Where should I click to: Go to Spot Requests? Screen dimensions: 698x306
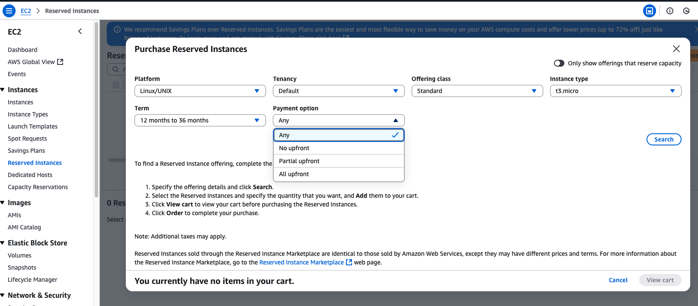pyautogui.click(x=27, y=139)
